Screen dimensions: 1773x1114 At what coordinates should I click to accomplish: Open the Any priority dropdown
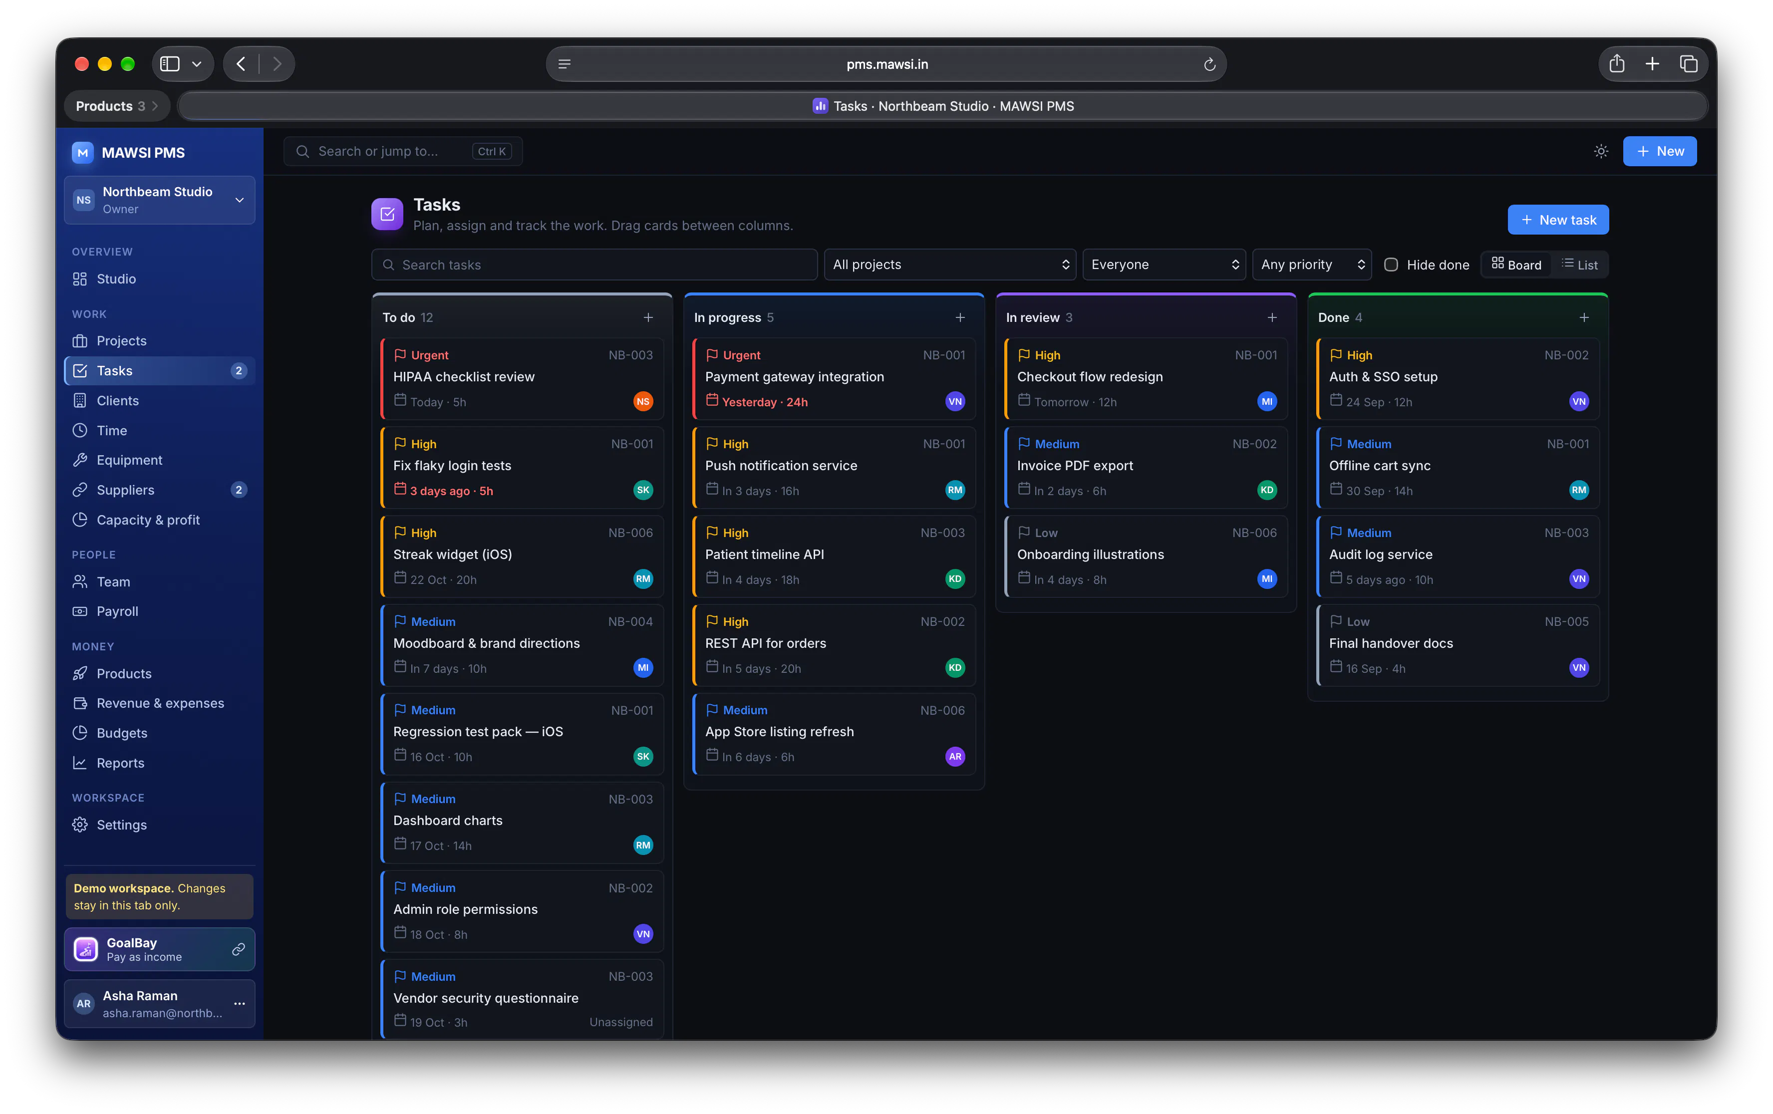point(1311,265)
